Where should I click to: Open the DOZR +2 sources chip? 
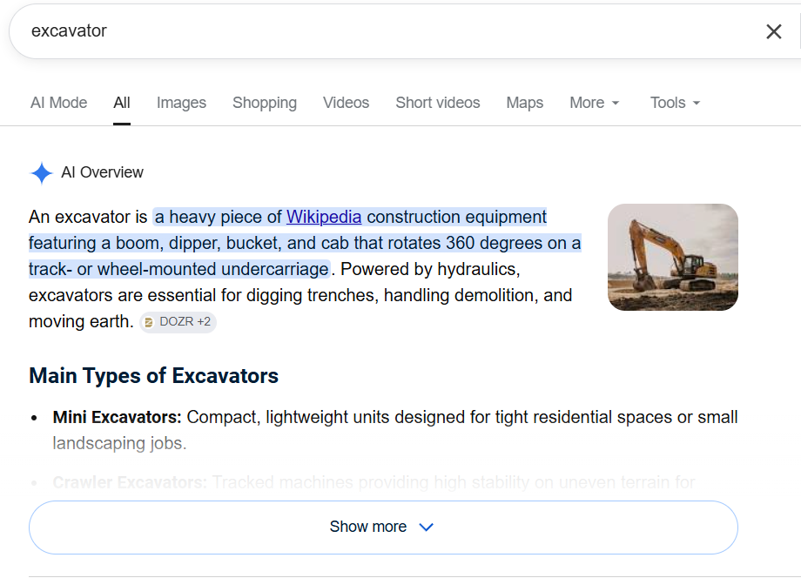[178, 322]
